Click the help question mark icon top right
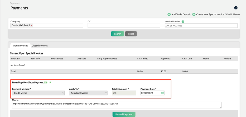This screenshot has height=117, width=246. coord(236,8)
